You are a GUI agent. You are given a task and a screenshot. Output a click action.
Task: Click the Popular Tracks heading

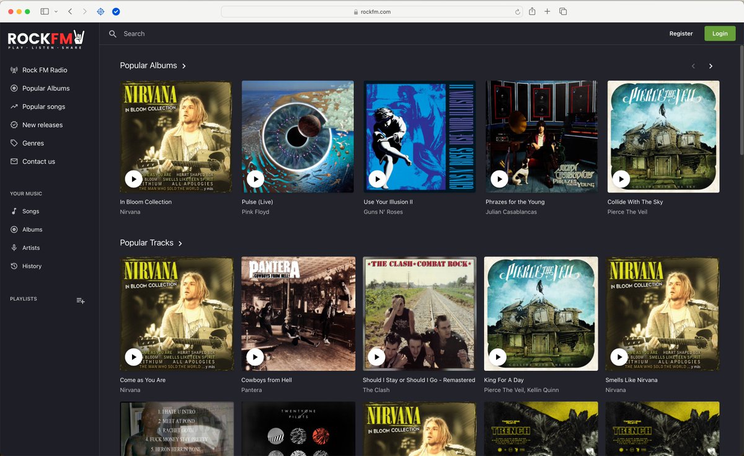[146, 243]
